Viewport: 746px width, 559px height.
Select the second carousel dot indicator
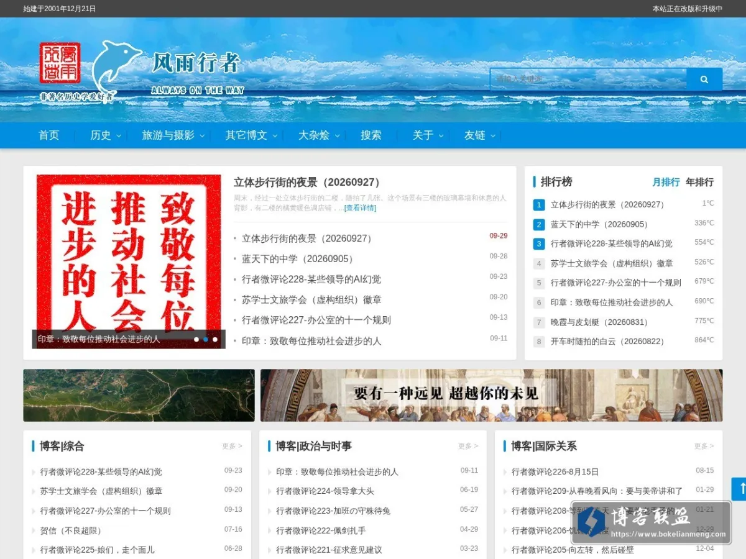pyautogui.click(x=206, y=339)
